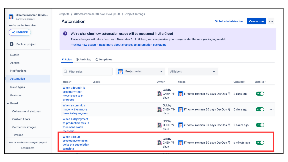Open Notifications in project settings sidebar
The width and height of the screenshot is (288, 162).
click(18, 71)
